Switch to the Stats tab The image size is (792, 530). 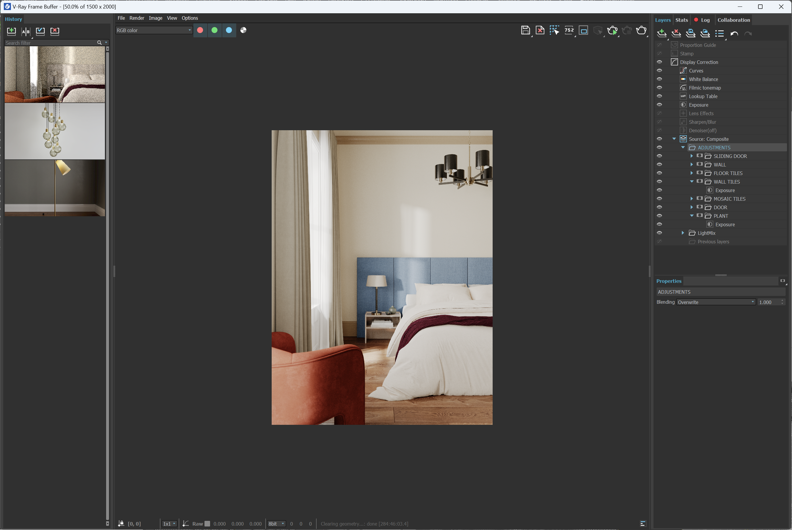[x=682, y=20]
